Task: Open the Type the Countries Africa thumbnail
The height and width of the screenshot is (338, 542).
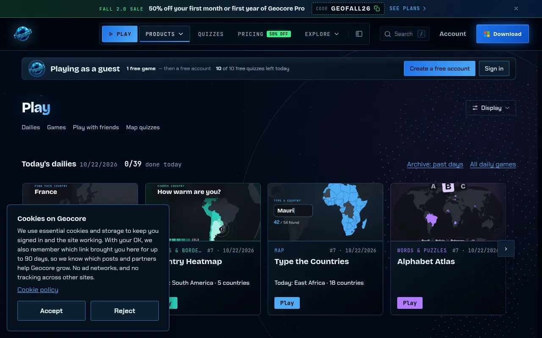Action: (325, 212)
